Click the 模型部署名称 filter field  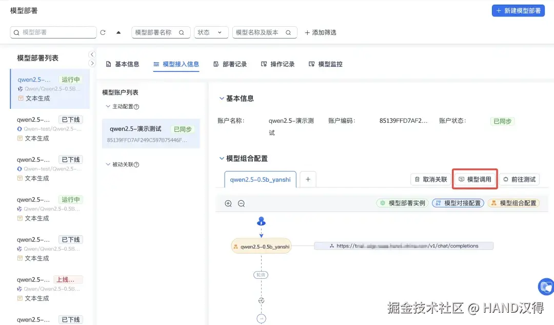161,32
